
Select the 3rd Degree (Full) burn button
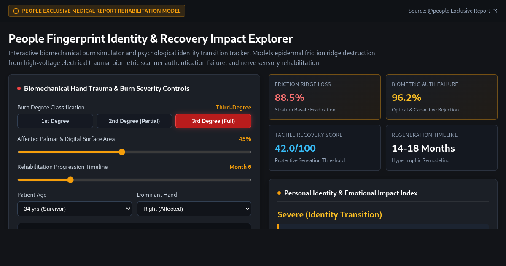click(213, 121)
